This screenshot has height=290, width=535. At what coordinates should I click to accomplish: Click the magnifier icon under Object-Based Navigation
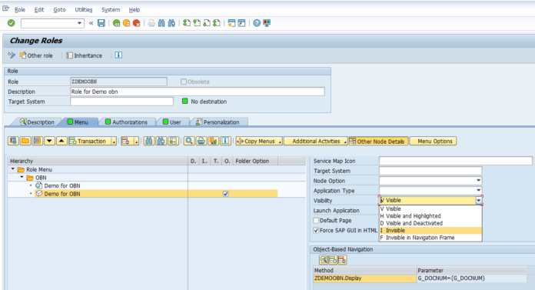pyautogui.click(x=324, y=260)
